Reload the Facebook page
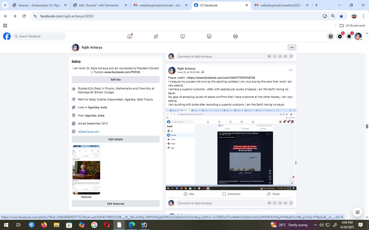 pos(24,16)
